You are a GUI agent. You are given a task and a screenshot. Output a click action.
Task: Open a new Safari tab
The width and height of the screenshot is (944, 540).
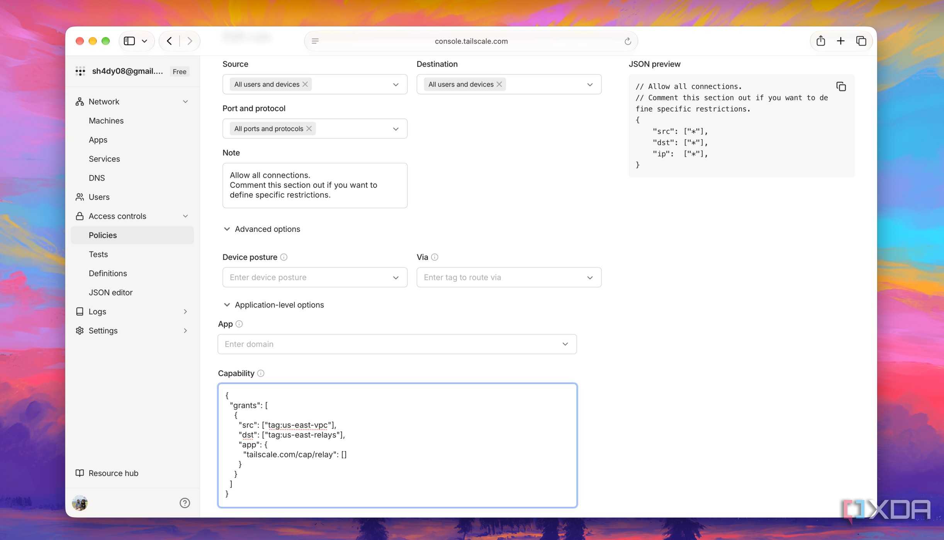point(840,41)
